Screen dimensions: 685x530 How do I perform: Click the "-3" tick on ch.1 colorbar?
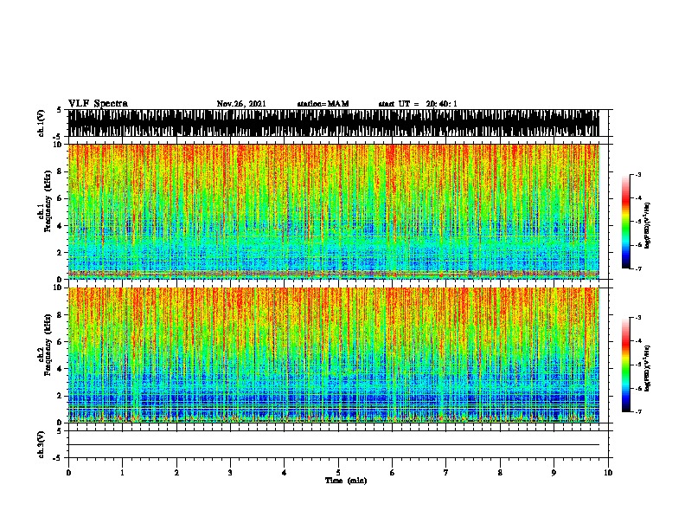(637, 174)
